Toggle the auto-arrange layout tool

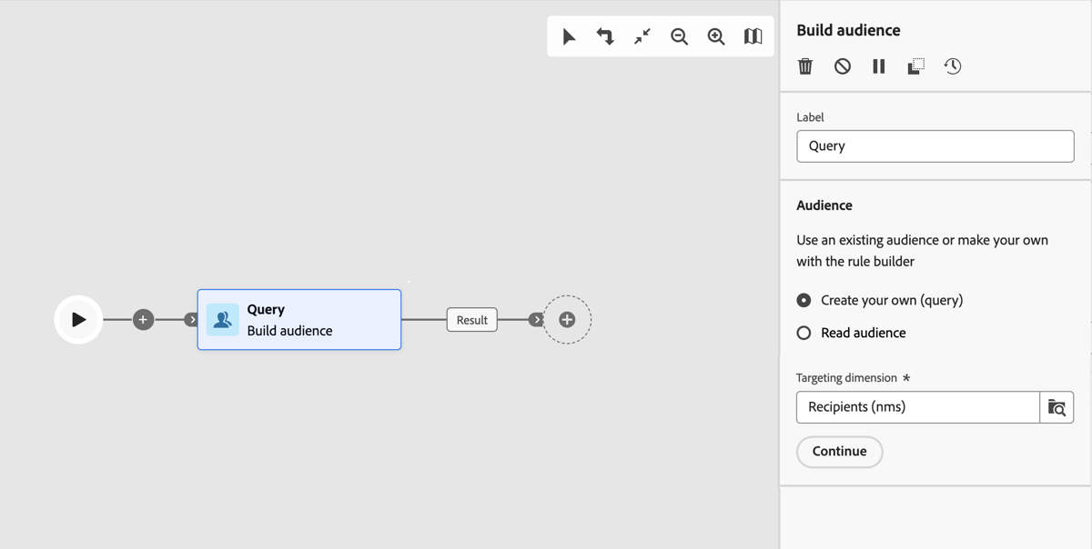pyautogui.click(x=605, y=36)
